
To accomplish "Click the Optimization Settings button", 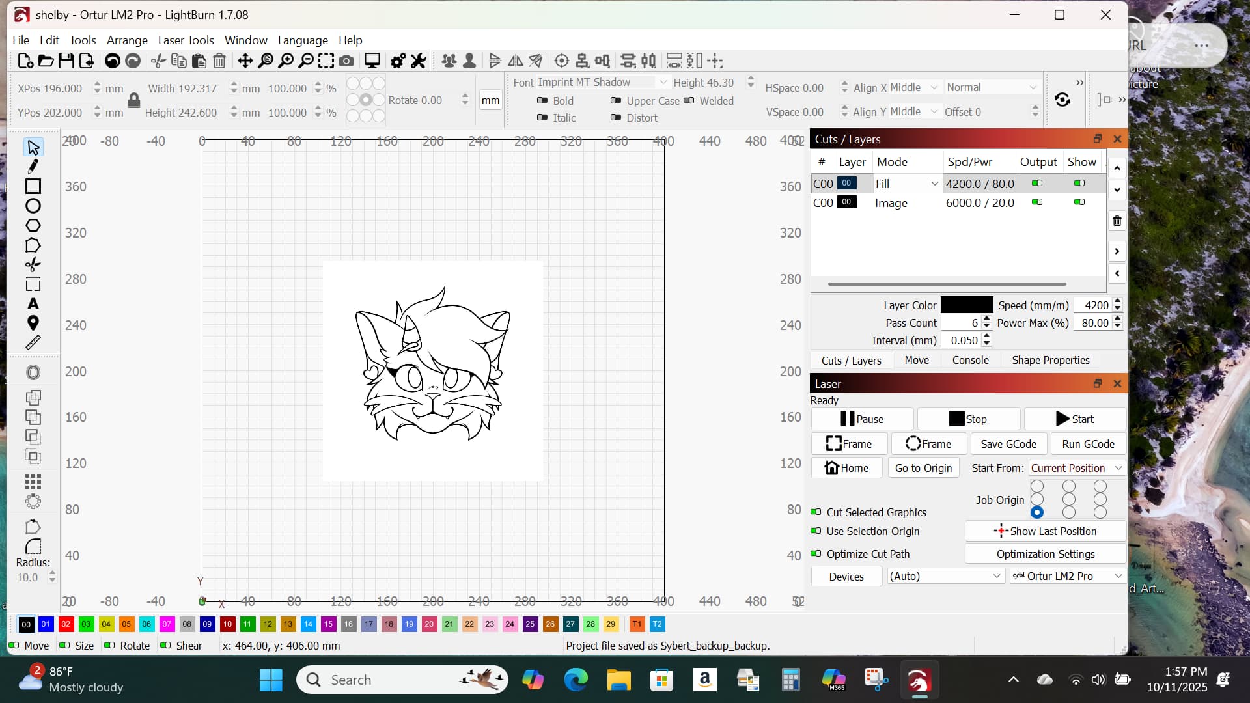I will [1045, 554].
